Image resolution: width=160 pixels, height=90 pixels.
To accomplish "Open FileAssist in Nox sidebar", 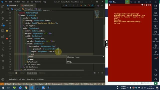I will 155,33.
